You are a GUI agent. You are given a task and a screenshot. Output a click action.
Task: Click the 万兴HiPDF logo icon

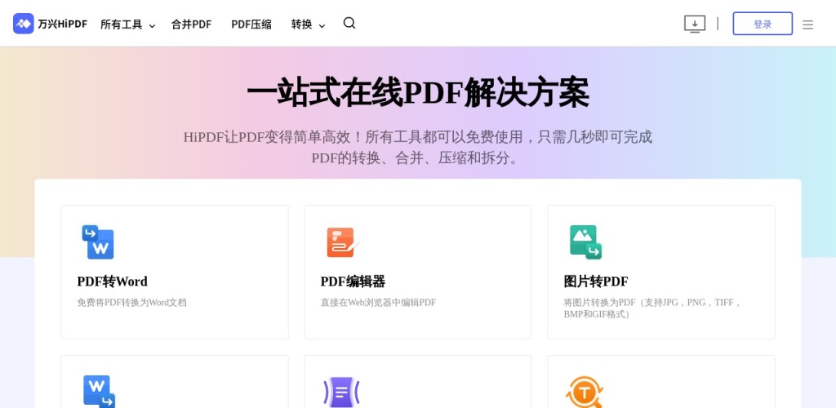(24, 24)
